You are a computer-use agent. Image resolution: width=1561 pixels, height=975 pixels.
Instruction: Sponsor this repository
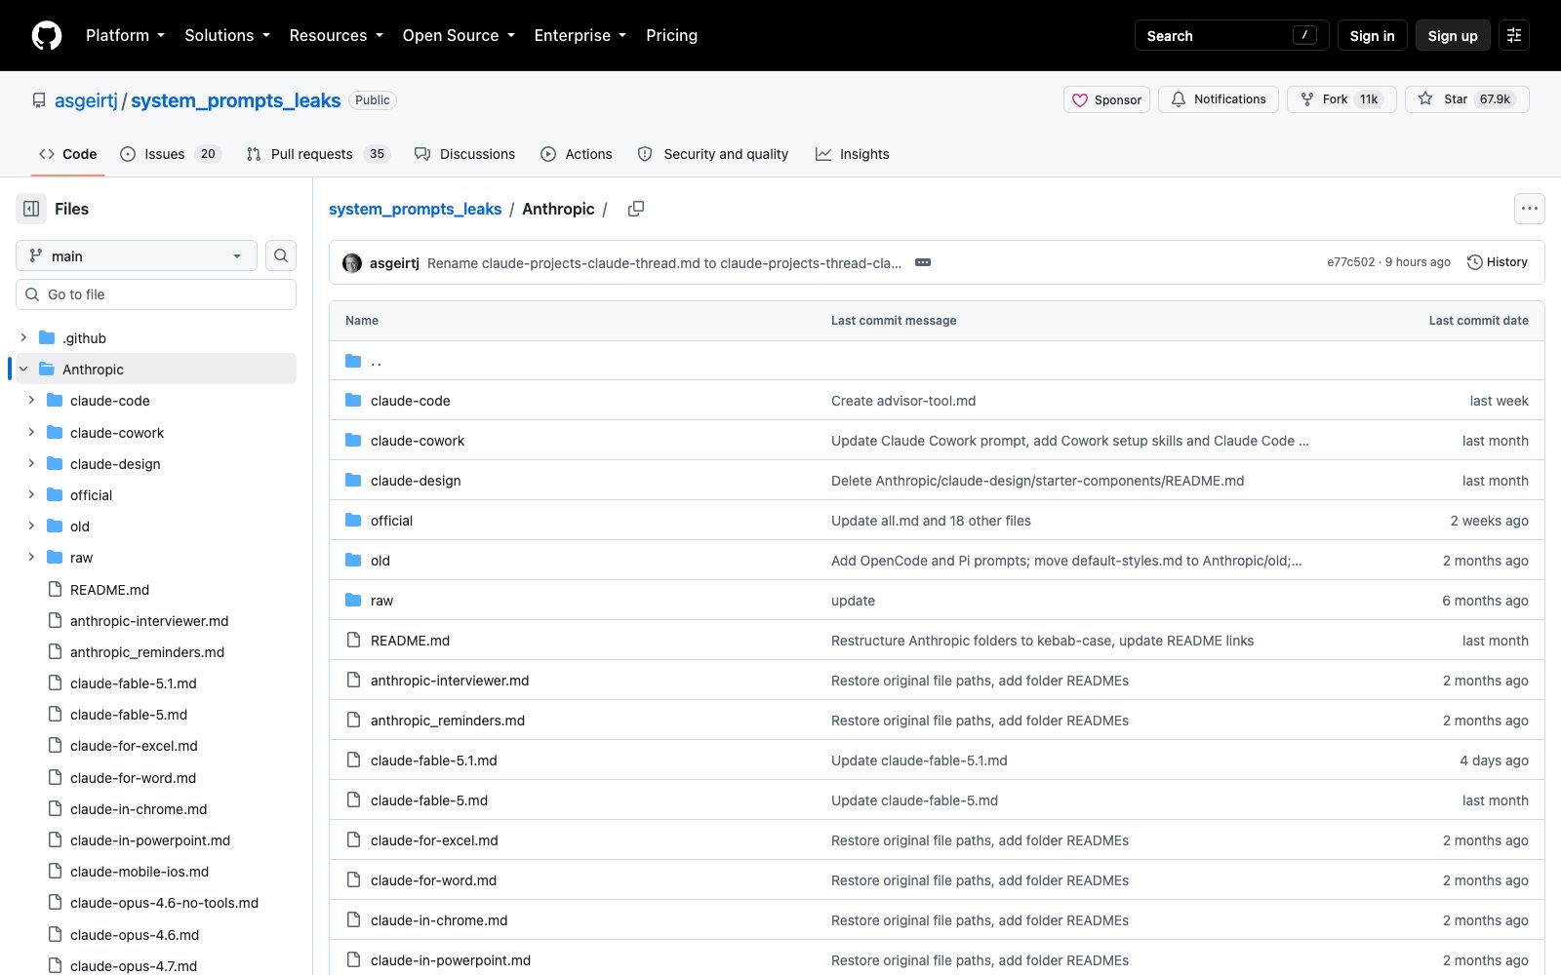(1106, 99)
